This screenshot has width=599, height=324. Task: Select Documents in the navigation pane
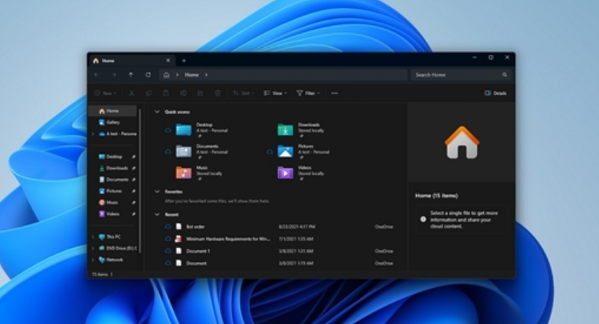pos(112,180)
